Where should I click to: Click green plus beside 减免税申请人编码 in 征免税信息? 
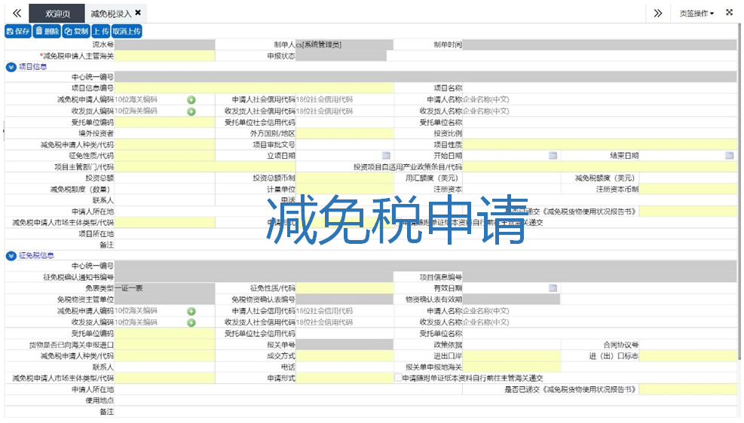[191, 311]
